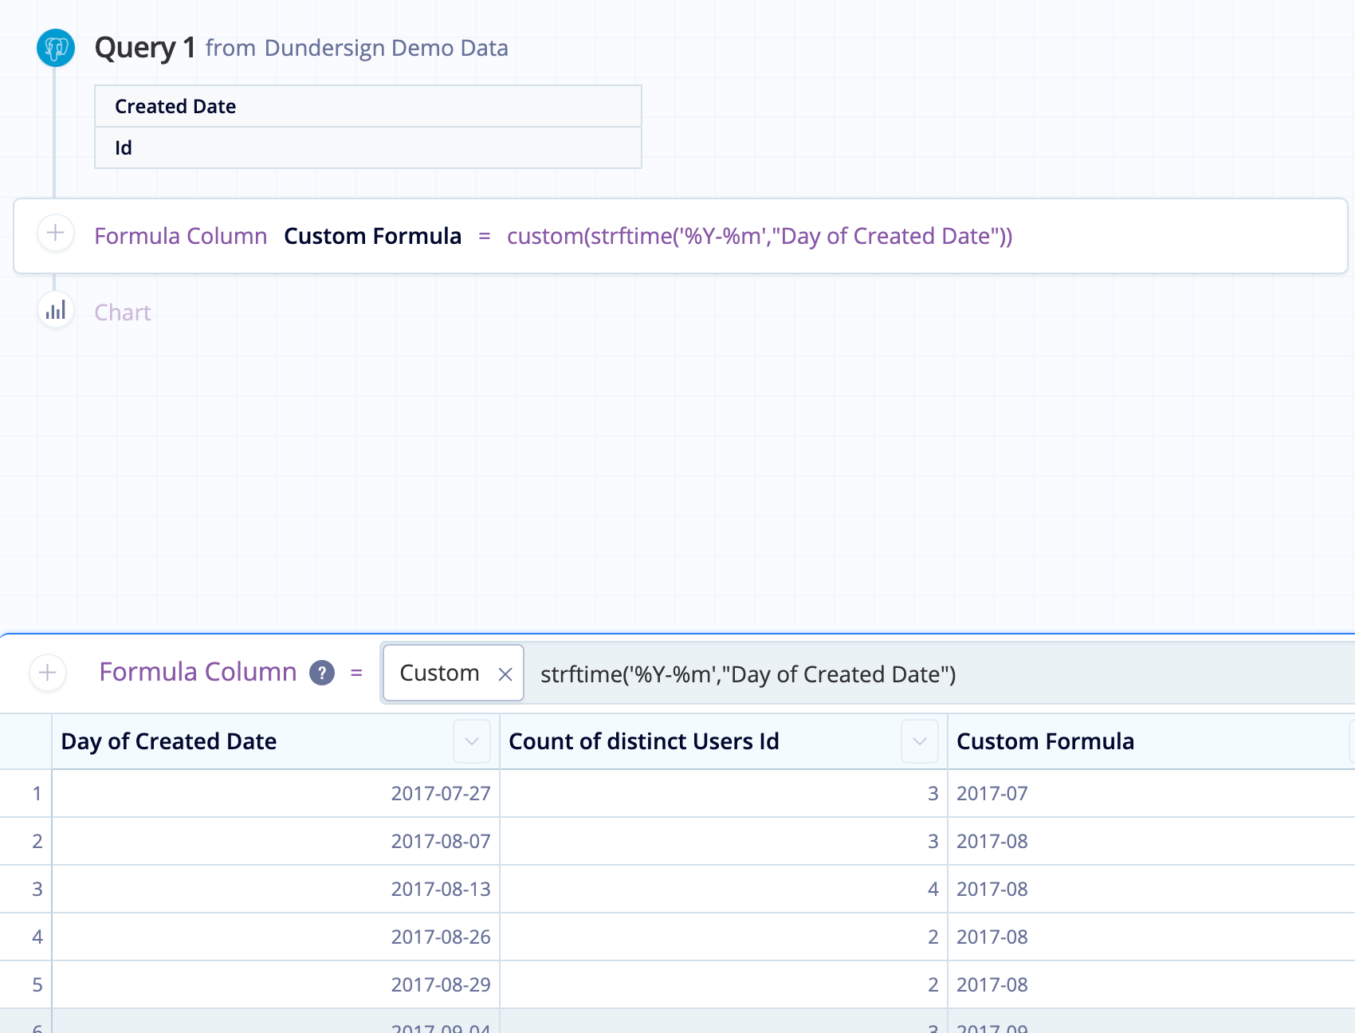Open Count of distinct Users Id column dropdown
Viewport: 1355px width, 1033px height.
(920, 741)
